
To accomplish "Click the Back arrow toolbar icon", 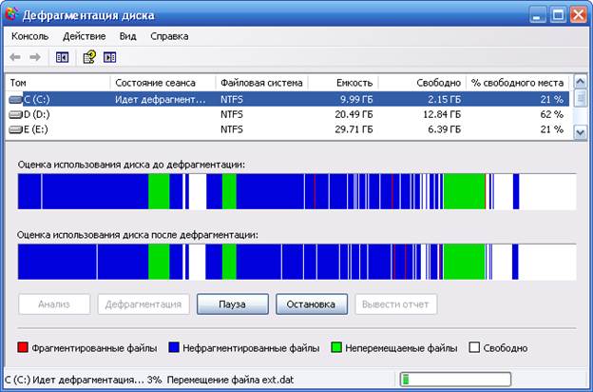I will pyautogui.click(x=15, y=58).
